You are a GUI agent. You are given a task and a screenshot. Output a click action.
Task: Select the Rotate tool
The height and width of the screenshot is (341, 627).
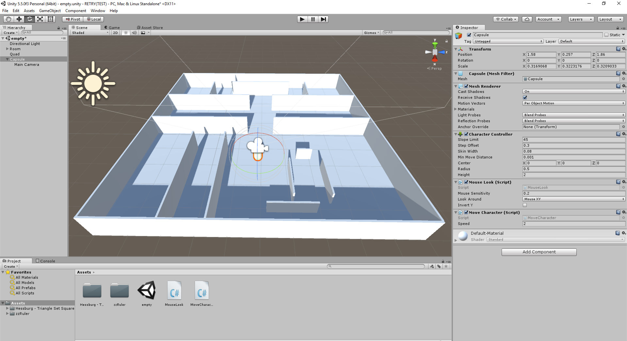pyautogui.click(x=29, y=19)
